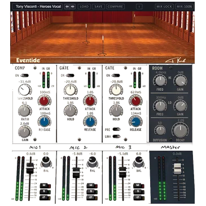Click the Room DECAY knob
Viewport: 206px width, 206px height.
tap(180, 130)
